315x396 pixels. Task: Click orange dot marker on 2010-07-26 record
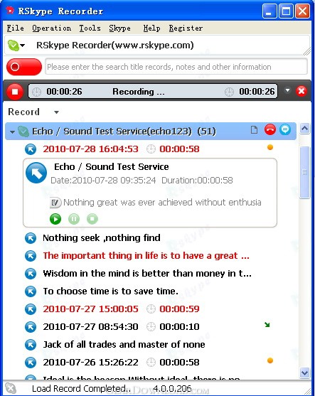pos(270,360)
